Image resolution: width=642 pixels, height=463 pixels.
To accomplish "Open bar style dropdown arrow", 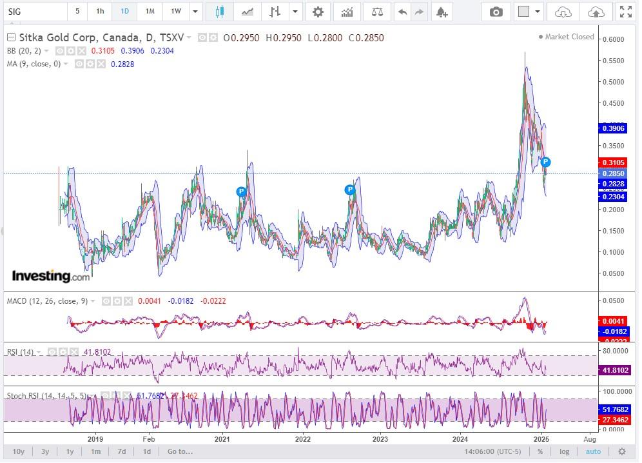I will pos(295,12).
